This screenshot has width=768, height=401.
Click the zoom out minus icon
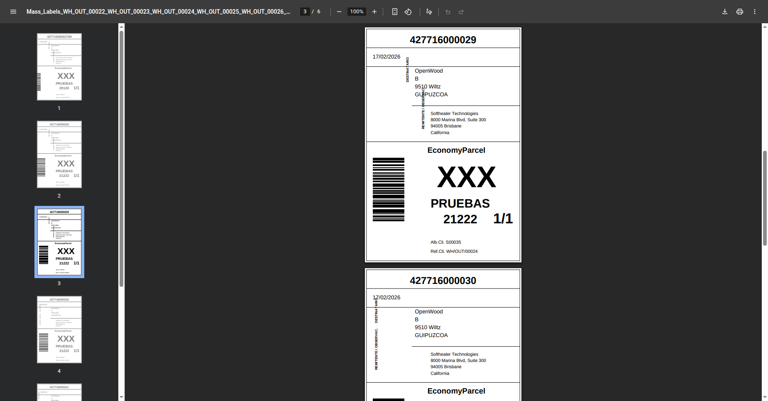pyautogui.click(x=339, y=12)
